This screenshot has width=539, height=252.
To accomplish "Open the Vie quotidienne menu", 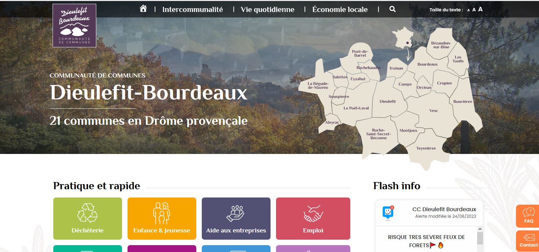I will tap(267, 10).
